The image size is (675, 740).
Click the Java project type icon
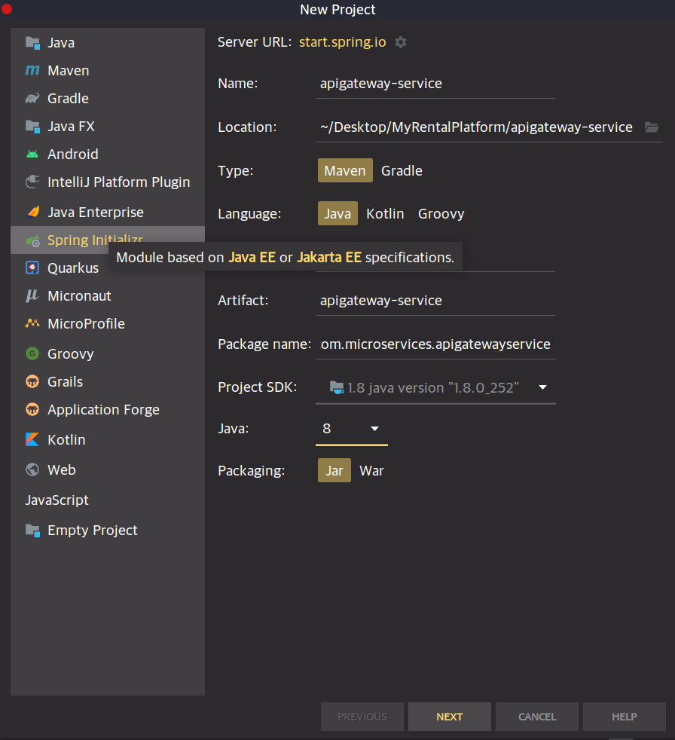pyautogui.click(x=32, y=43)
